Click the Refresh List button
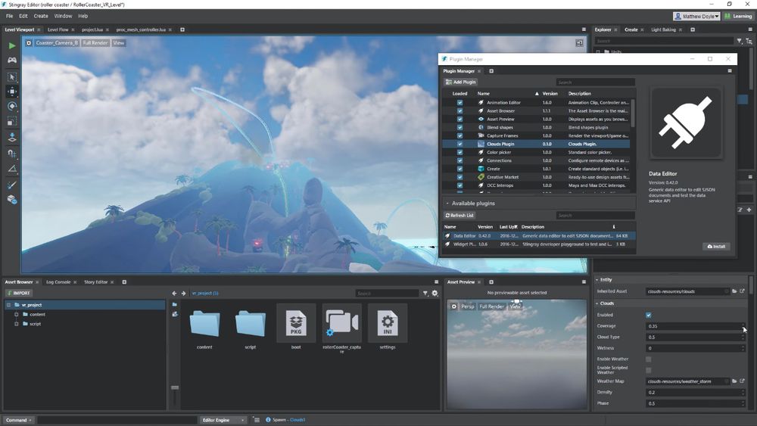The image size is (757, 426). (x=459, y=216)
